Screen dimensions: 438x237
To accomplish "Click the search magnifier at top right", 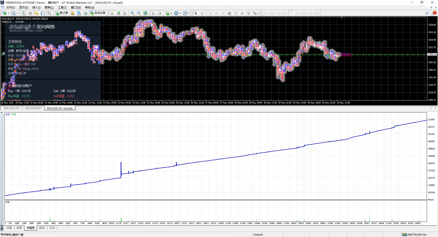I will [427, 13].
